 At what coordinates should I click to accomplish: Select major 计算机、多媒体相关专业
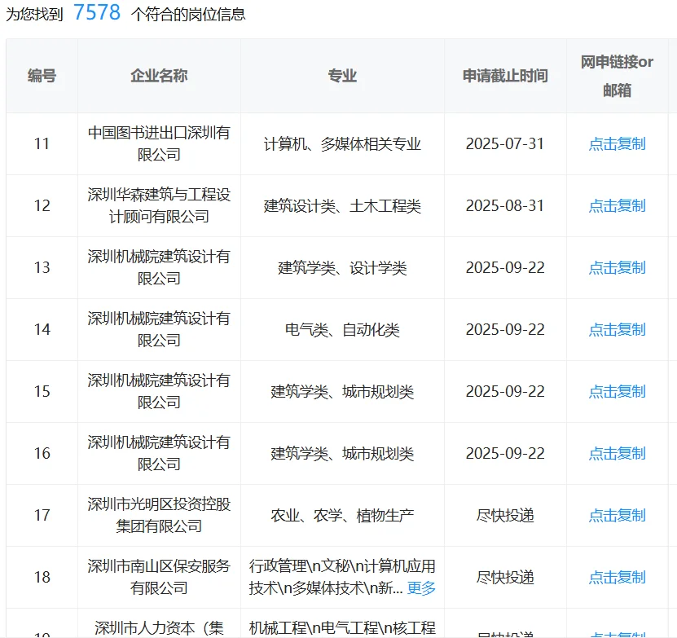(342, 144)
